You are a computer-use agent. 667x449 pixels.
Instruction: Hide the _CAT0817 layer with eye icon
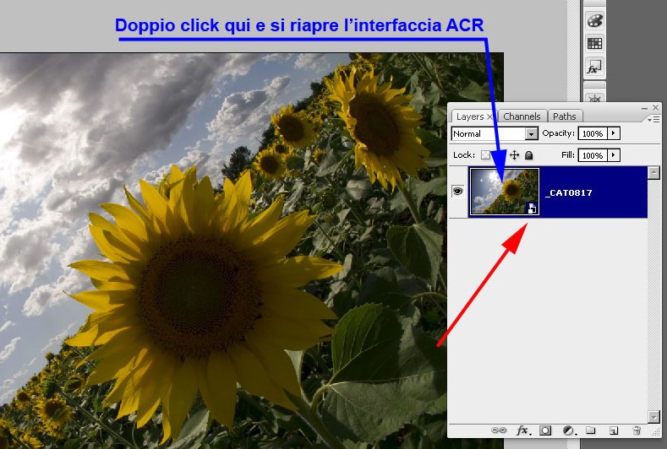pyautogui.click(x=457, y=192)
